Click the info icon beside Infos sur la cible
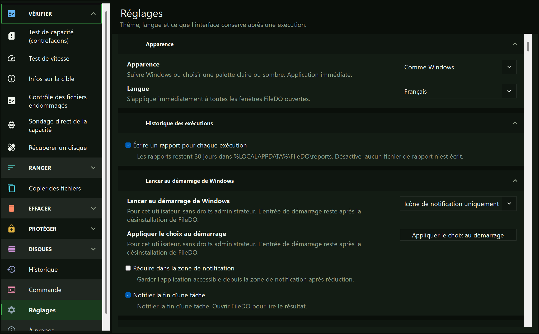 click(x=12, y=79)
